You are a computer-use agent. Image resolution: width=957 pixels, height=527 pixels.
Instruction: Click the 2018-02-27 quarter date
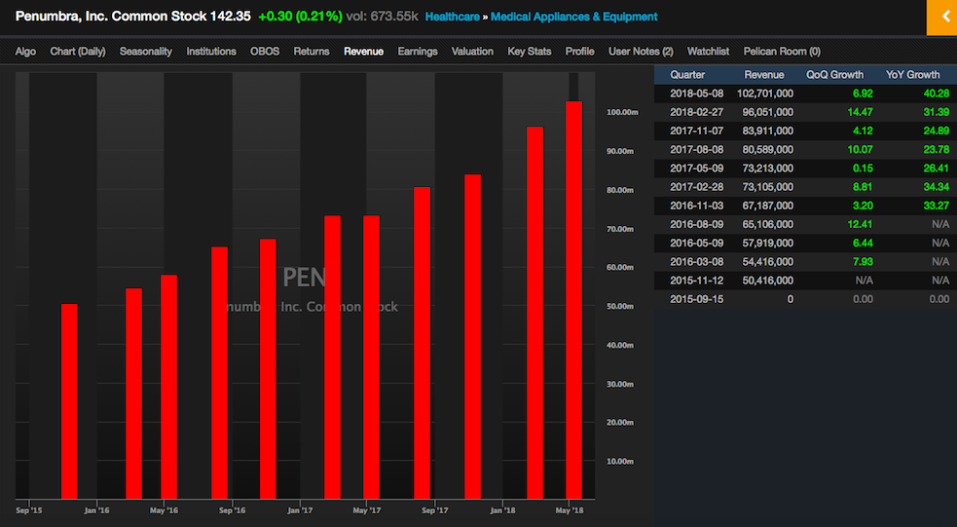click(696, 112)
